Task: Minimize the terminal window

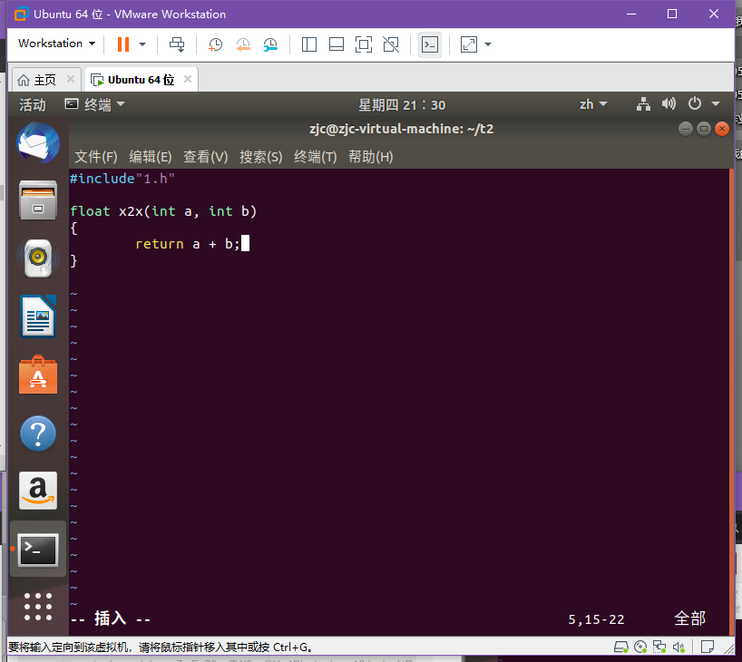Action: 685,129
